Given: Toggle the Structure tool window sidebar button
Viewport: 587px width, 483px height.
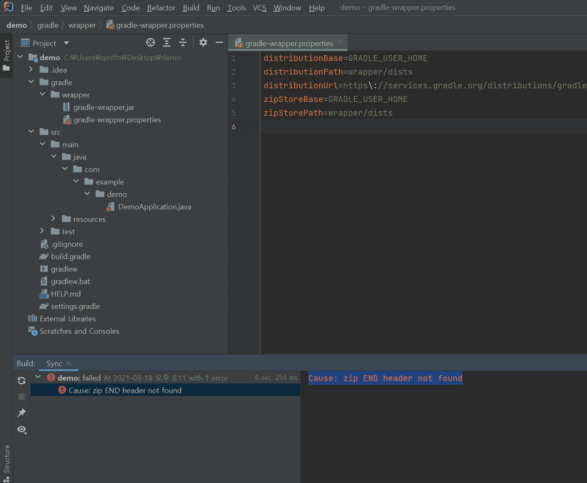Looking at the screenshot, I should [x=6, y=461].
